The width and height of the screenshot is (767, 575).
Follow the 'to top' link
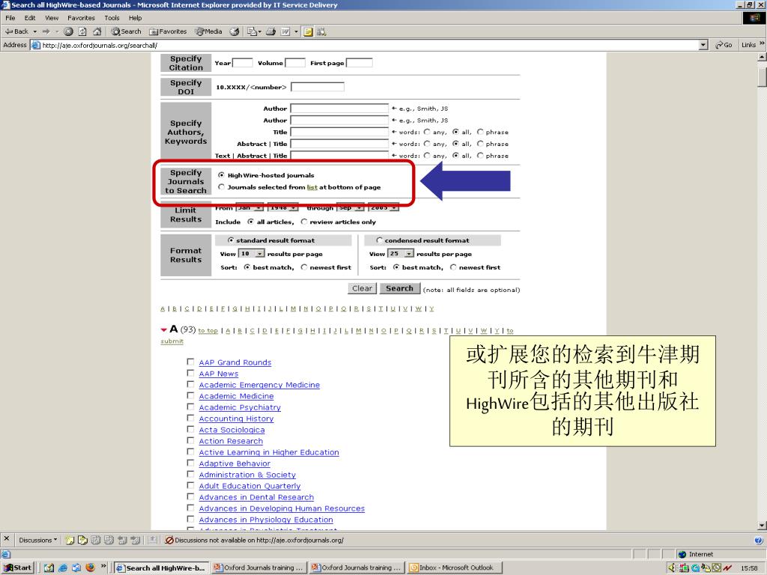coord(208,330)
